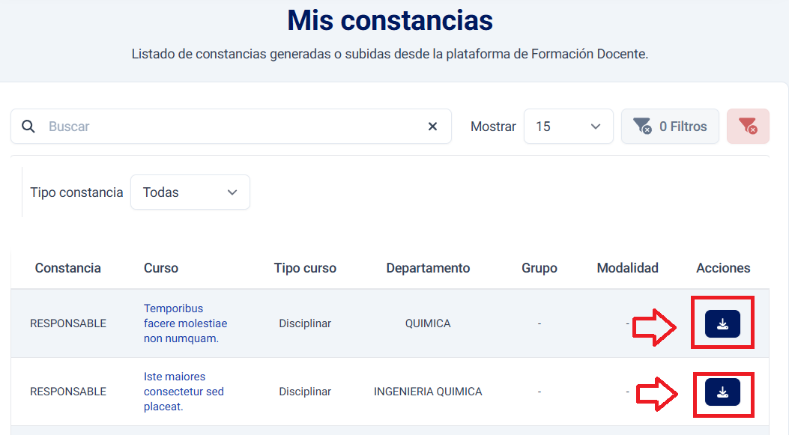The width and height of the screenshot is (789, 435).
Task: Download the constancia for Iste maiores consectetur
Action: point(722,392)
